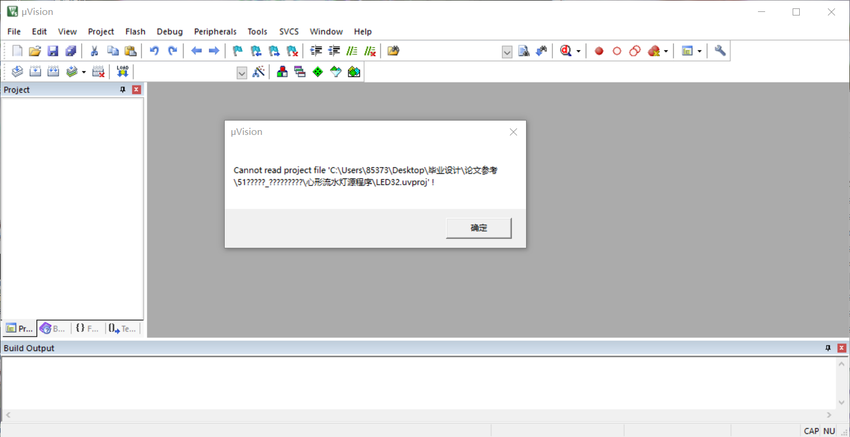Click the Select Software Packs icon

pos(336,72)
